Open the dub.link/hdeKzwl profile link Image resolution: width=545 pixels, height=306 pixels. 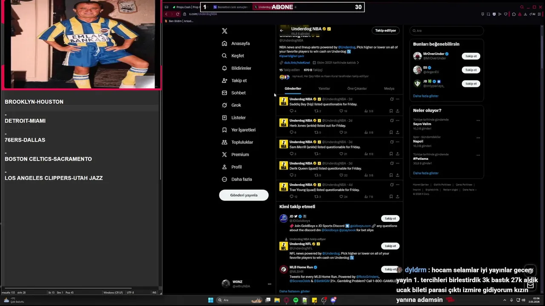297,62
